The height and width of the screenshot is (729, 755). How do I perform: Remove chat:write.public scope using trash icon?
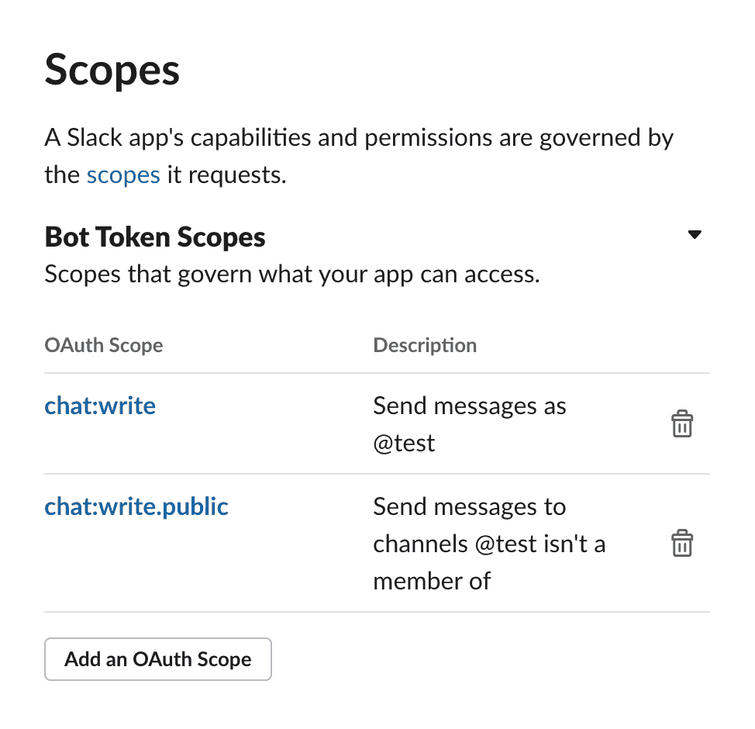point(682,543)
